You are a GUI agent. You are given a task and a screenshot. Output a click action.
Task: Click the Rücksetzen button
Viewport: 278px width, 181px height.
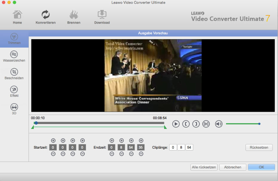pos(259,147)
